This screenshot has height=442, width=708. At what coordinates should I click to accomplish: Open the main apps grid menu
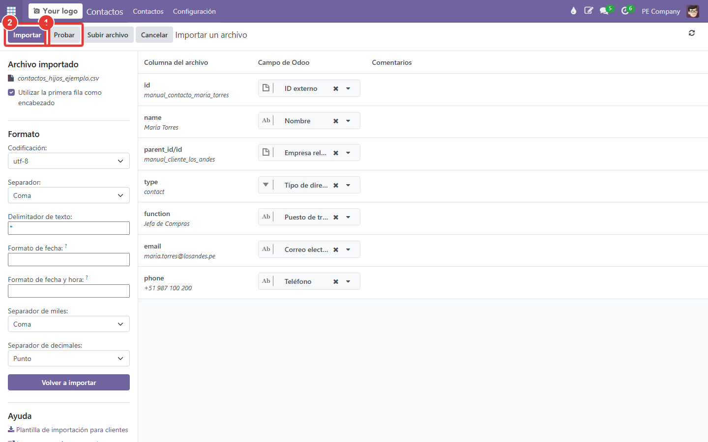pos(11,11)
